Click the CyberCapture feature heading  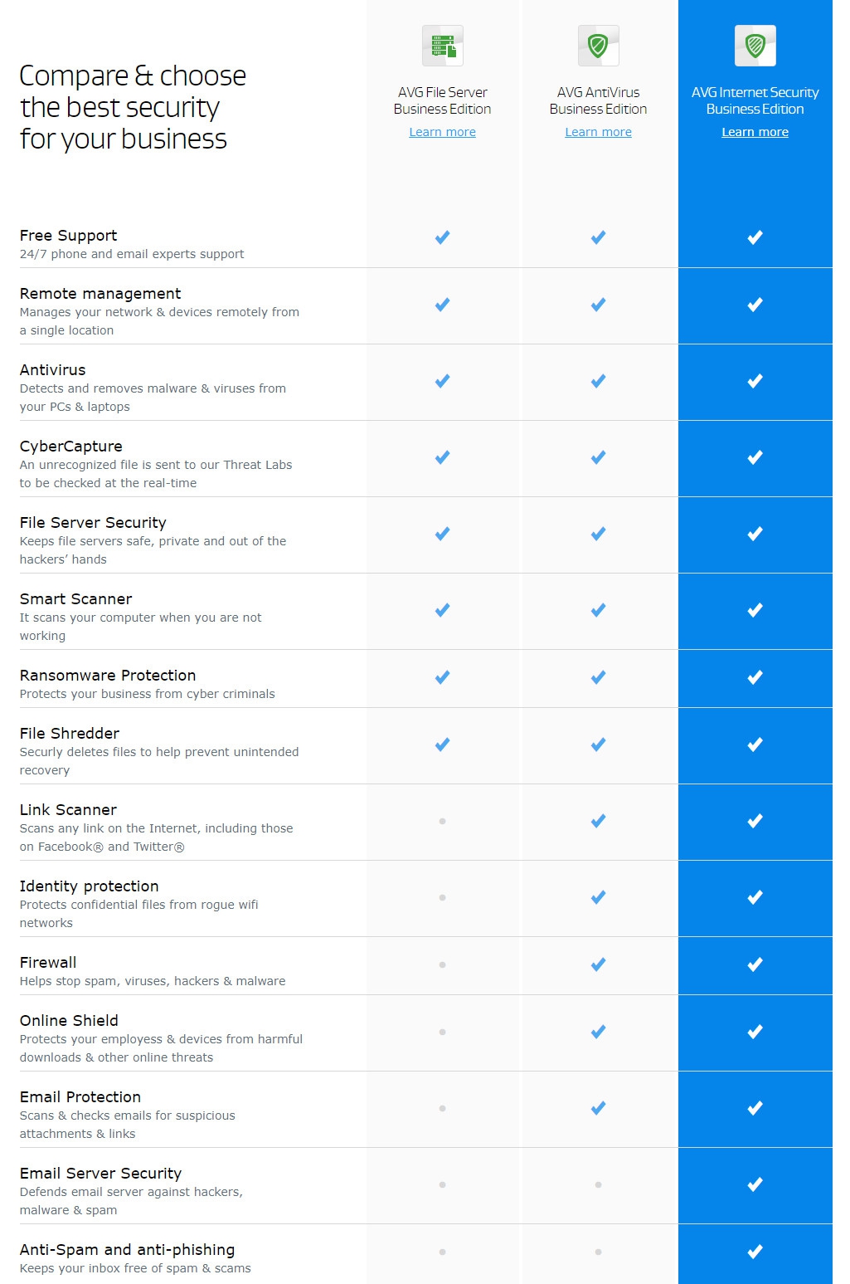click(x=71, y=447)
